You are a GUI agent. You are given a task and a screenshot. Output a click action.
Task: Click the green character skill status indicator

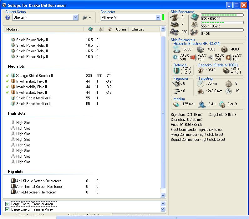163,17
